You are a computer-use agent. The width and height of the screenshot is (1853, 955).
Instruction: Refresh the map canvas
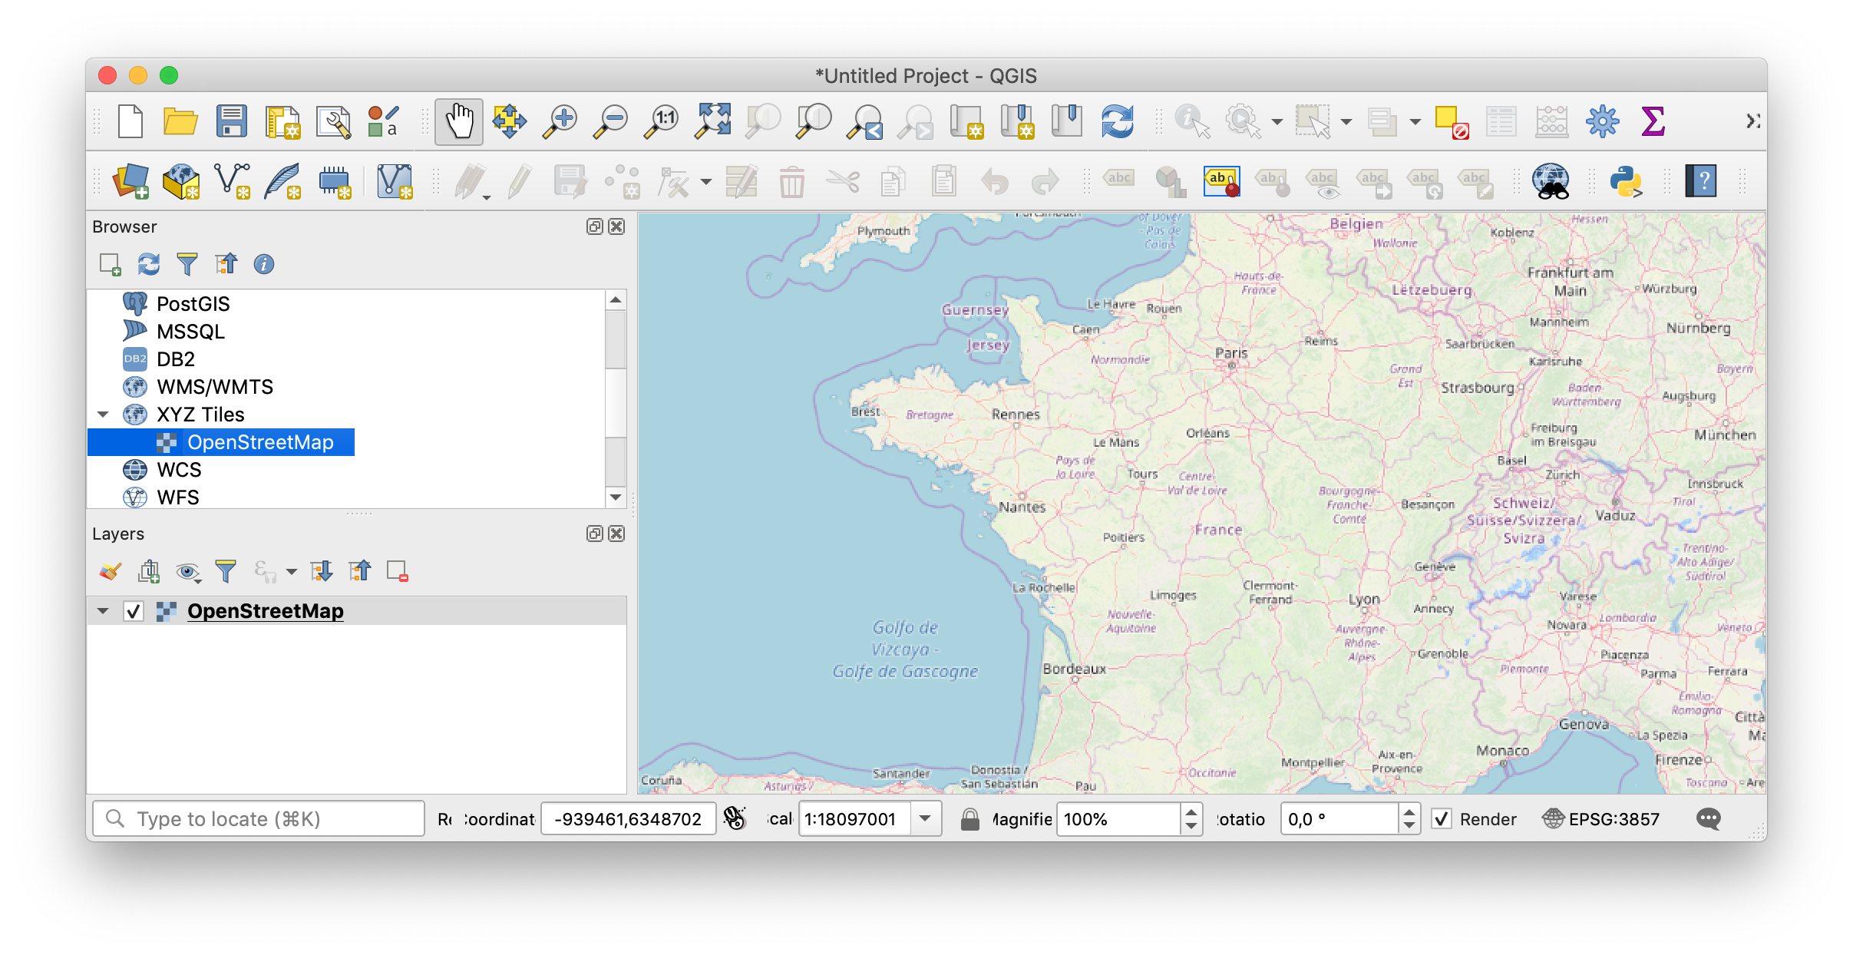pos(1117,121)
